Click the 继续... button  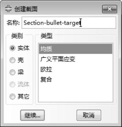tap(32, 115)
